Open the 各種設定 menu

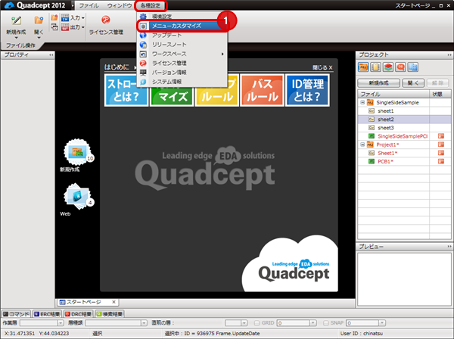pyautogui.click(x=151, y=5)
